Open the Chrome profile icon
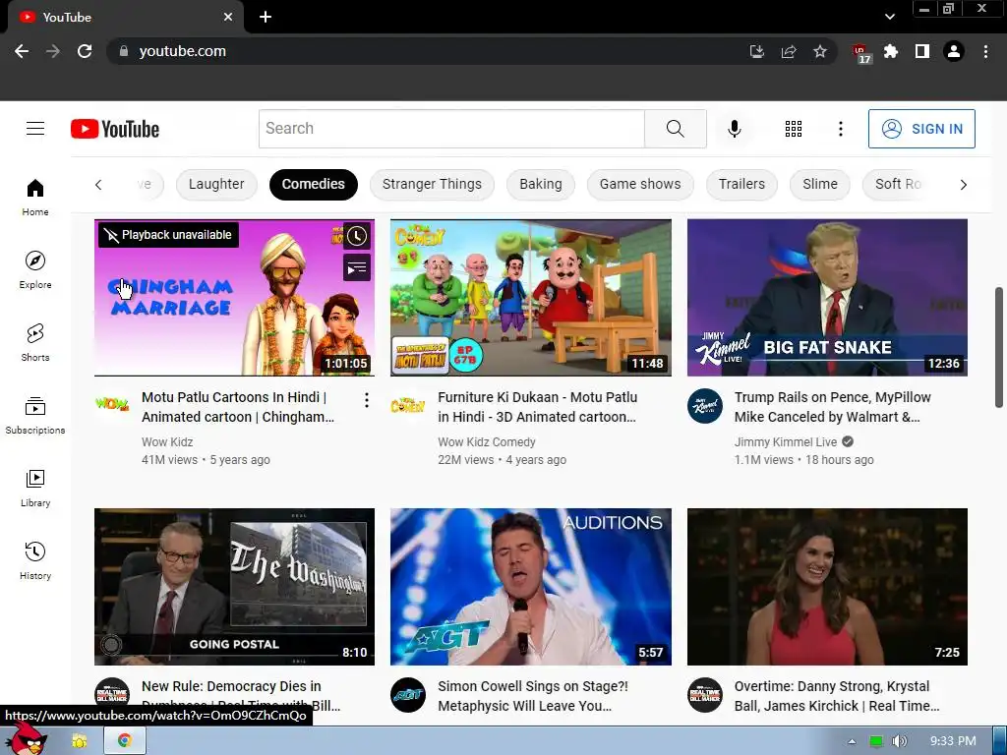 pos(954,51)
